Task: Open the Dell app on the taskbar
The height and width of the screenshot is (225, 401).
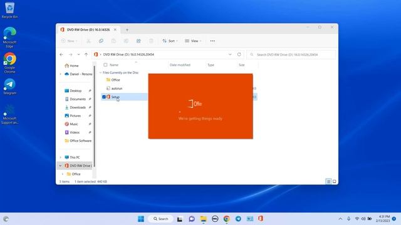Action: (x=215, y=219)
